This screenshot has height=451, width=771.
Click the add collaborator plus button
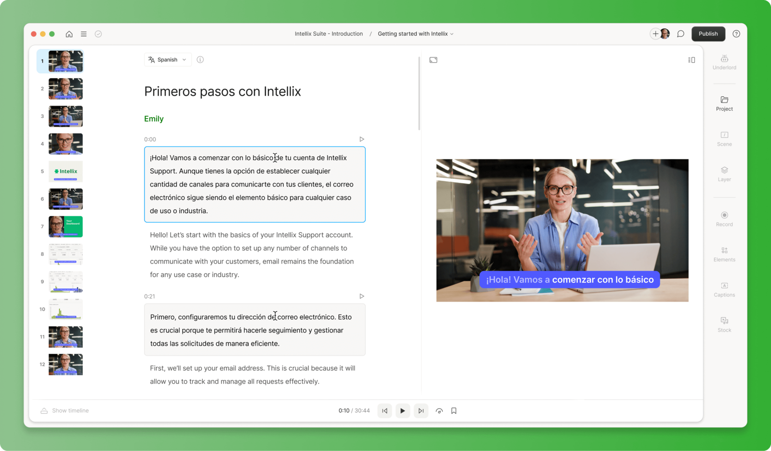click(655, 34)
